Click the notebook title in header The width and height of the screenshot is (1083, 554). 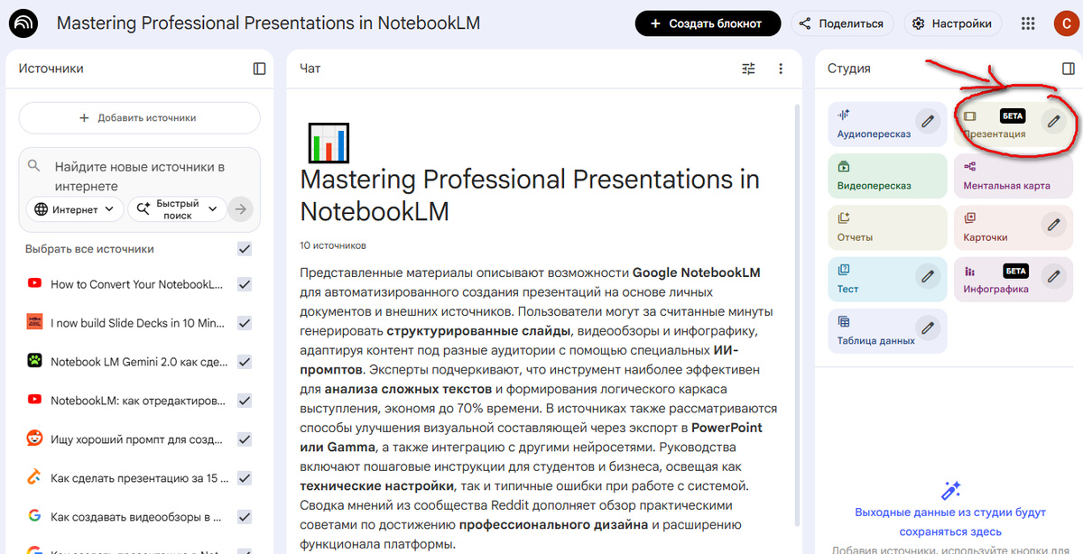click(x=269, y=23)
